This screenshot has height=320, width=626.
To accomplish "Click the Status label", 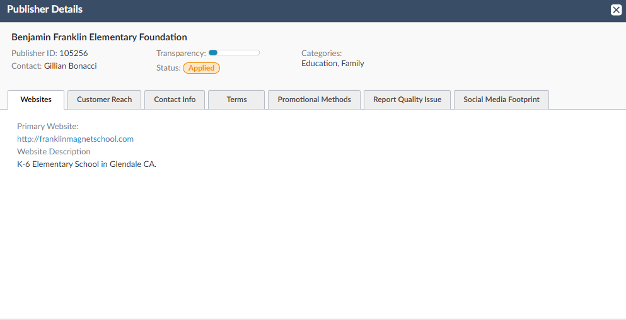I will tap(168, 68).
